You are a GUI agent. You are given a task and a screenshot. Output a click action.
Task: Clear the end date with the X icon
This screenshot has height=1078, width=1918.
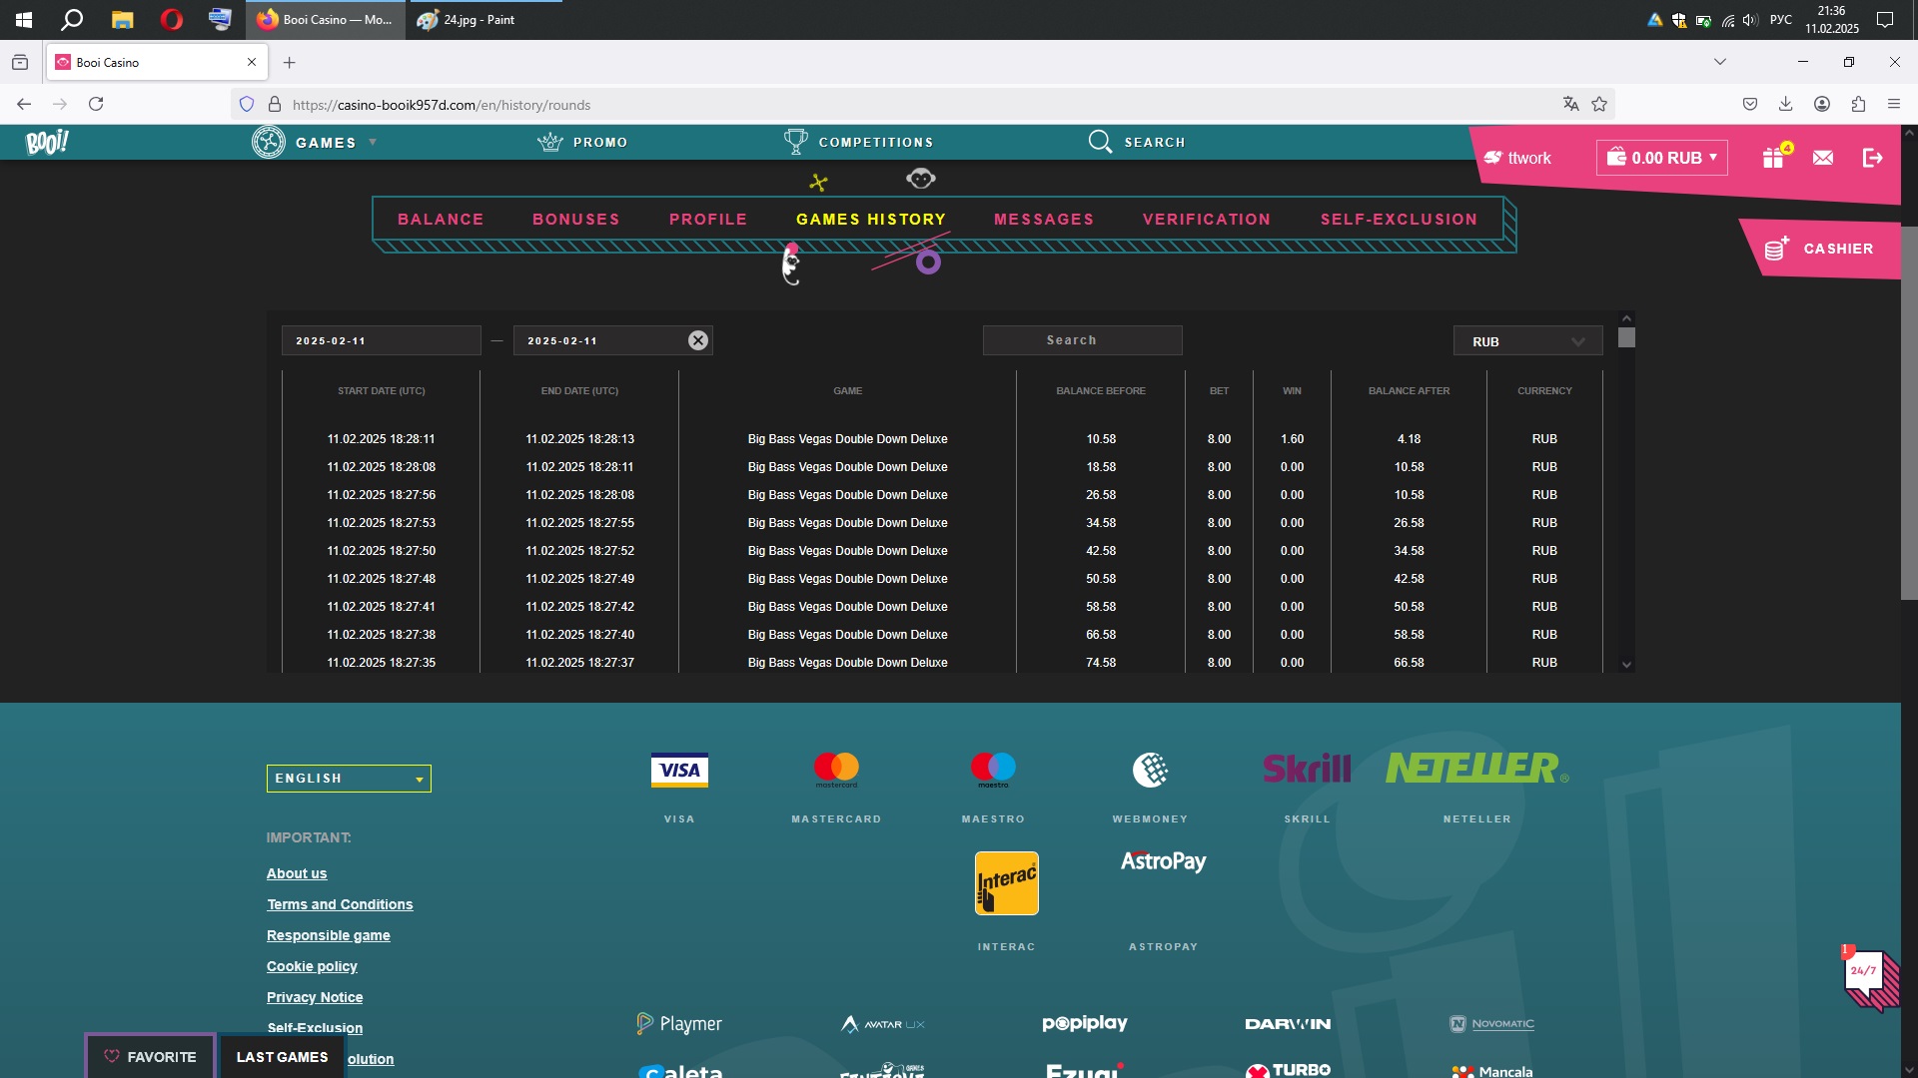coord(698,340)
